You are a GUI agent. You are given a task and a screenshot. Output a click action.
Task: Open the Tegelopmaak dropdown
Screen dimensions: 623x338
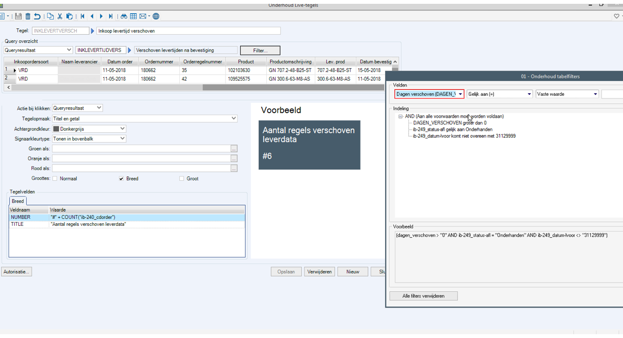coord(234,118)
